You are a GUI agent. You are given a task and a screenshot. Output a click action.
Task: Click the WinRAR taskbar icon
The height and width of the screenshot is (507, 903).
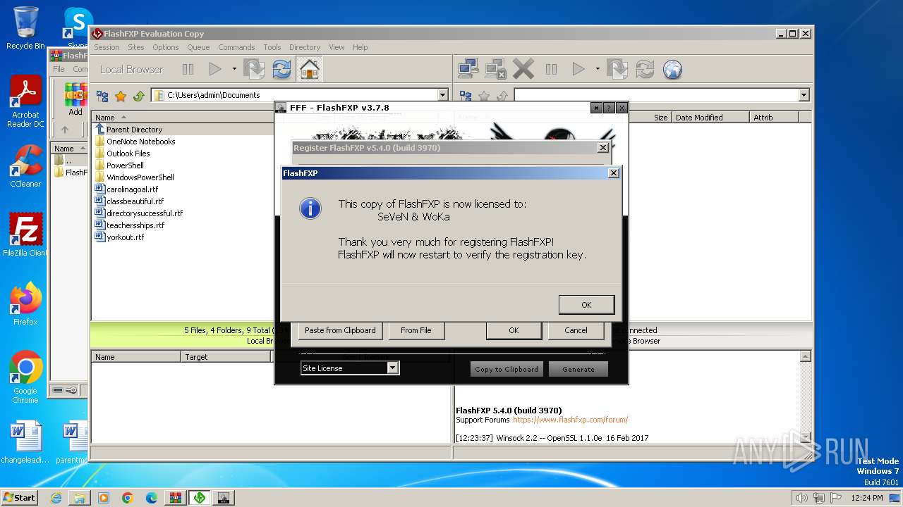pyautogui.click(x=176, y=498)
